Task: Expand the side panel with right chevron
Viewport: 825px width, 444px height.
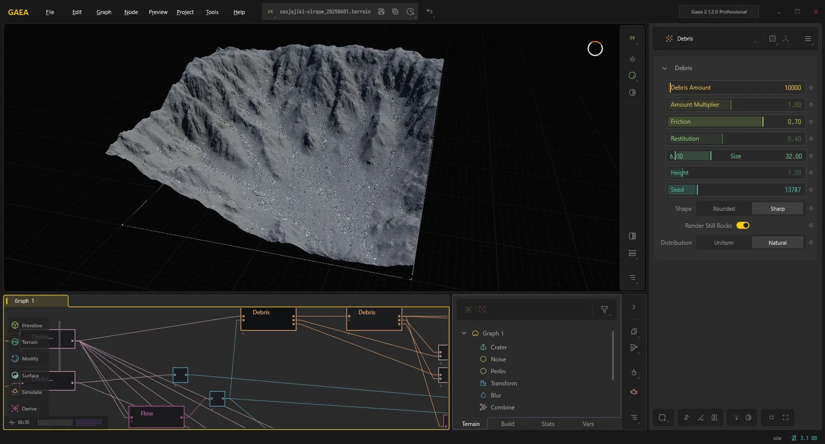Action: (634, 307)
